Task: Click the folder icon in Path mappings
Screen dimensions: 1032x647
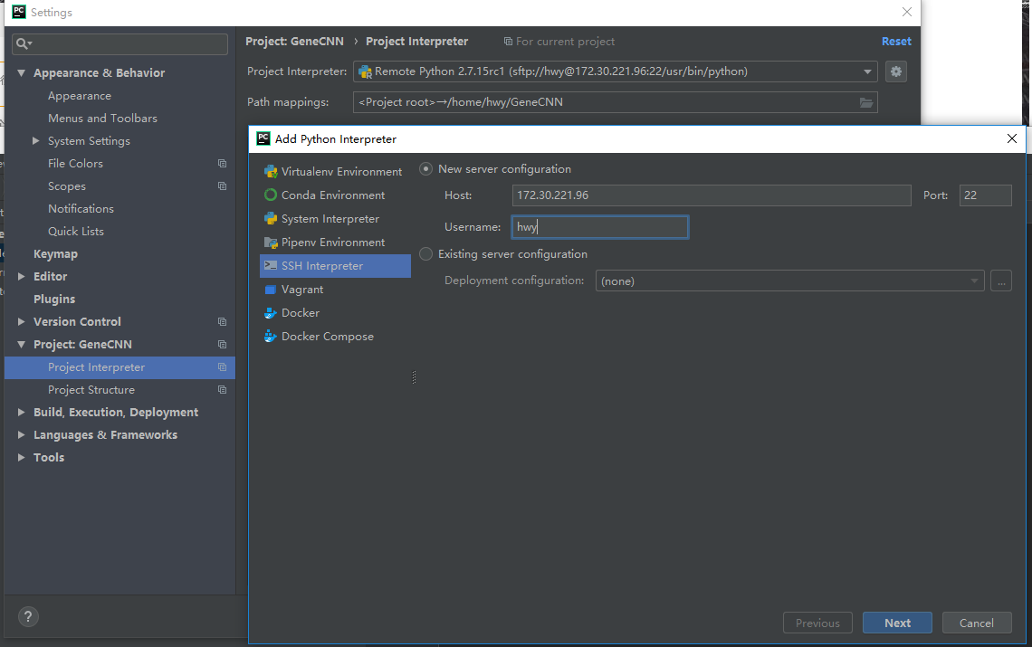Action: 866,102
